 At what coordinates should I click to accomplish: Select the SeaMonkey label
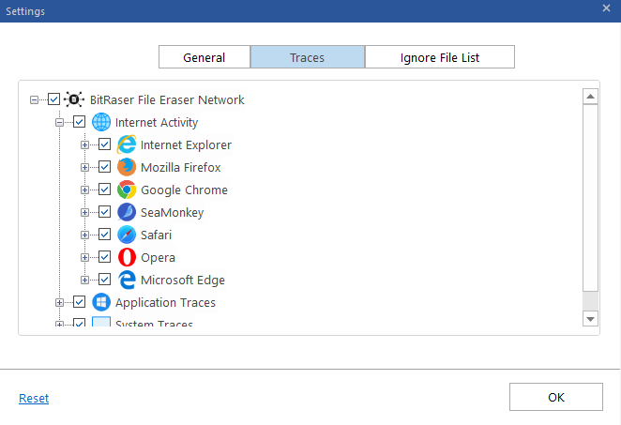pyautogui.click(x=172, y=213)
